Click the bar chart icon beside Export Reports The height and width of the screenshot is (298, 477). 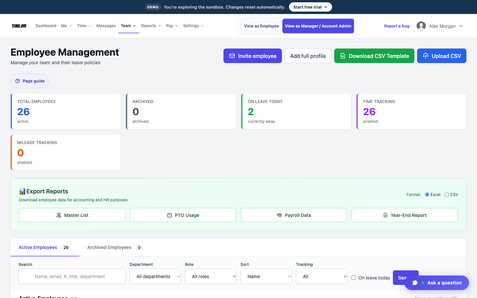22,191
